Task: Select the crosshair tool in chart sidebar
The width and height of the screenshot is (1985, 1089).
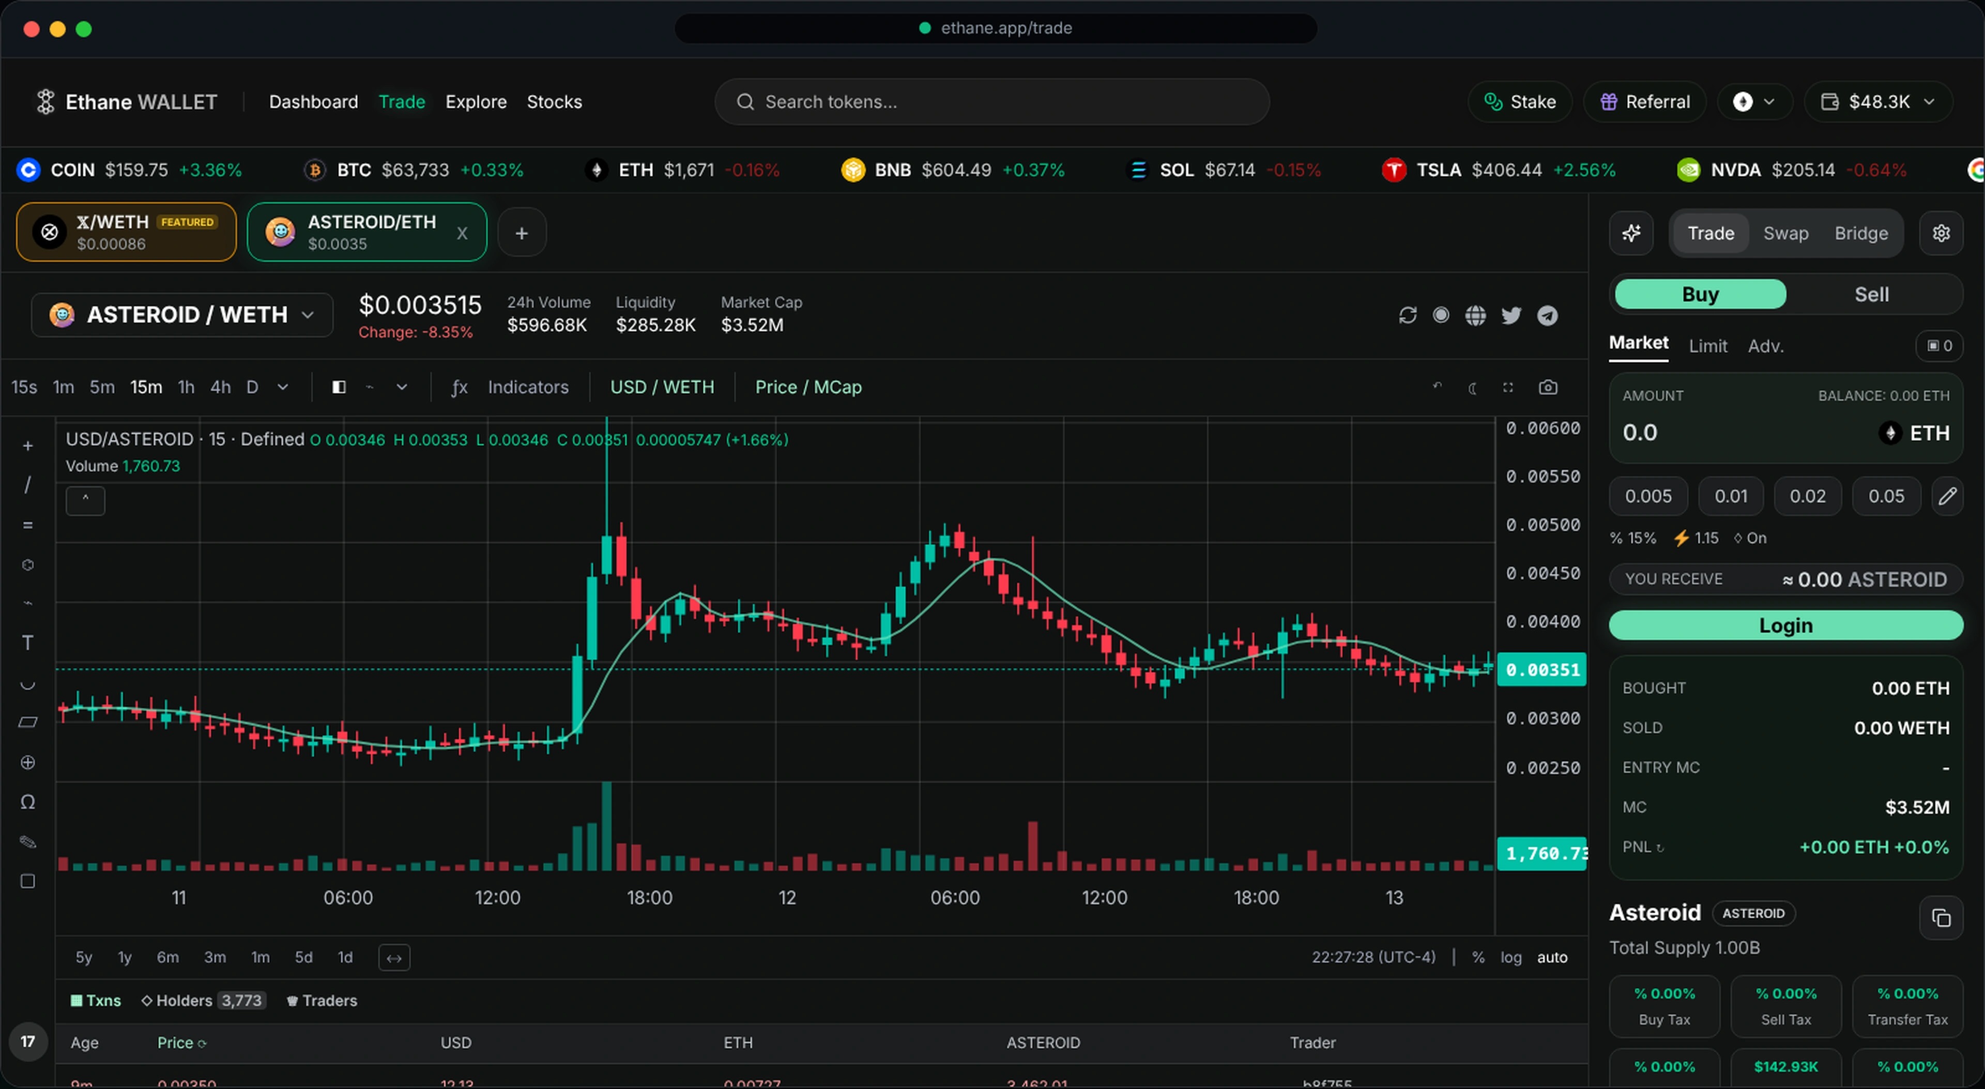Action: 28,446
